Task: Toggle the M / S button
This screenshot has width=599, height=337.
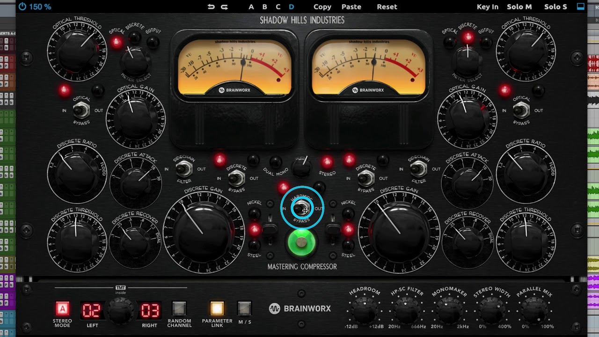Action: point(244,308)
